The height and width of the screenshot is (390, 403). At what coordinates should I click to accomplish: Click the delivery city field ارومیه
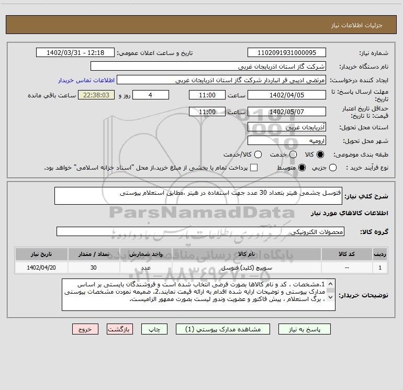coord(287,141)
